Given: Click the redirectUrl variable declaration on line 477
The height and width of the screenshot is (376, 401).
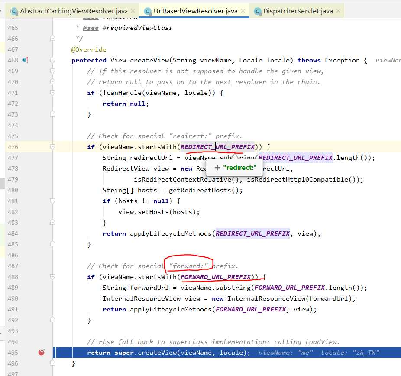Looking at the screenshot, I should pyautogui.click(x=151, y=158).
